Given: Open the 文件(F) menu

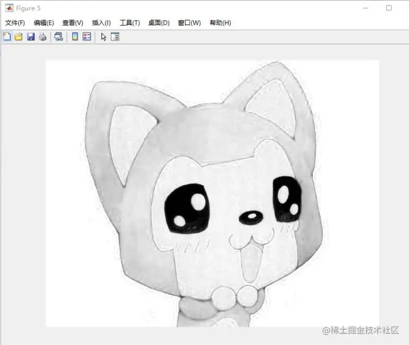Looking at the screenshot, I should coord(15,23).
